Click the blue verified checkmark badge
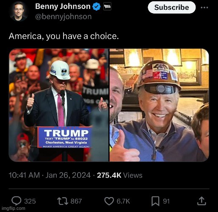The height and width of the screenshot is (212, 218). 97,7
